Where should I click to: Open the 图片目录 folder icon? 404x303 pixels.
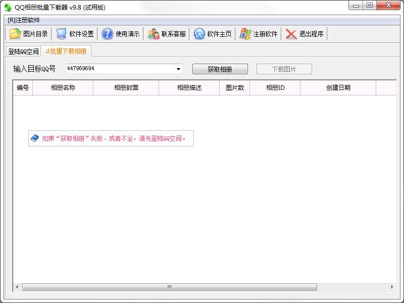(15, 34)
